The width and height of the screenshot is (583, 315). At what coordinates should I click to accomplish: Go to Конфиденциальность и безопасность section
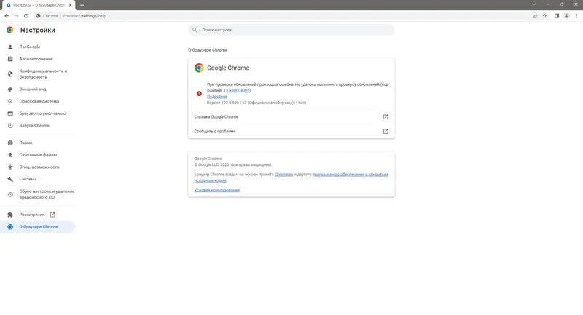click(x=43, y=73)
